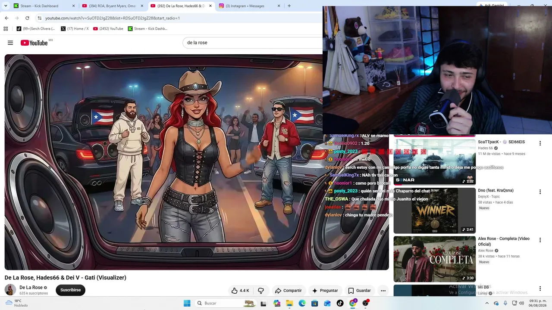
Task: Open the YouTube guide hamburger menu
Action: 10,43
